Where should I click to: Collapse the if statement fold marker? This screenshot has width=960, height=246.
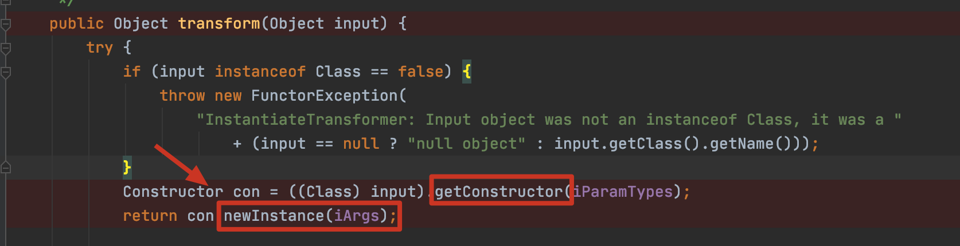point(6,73)
